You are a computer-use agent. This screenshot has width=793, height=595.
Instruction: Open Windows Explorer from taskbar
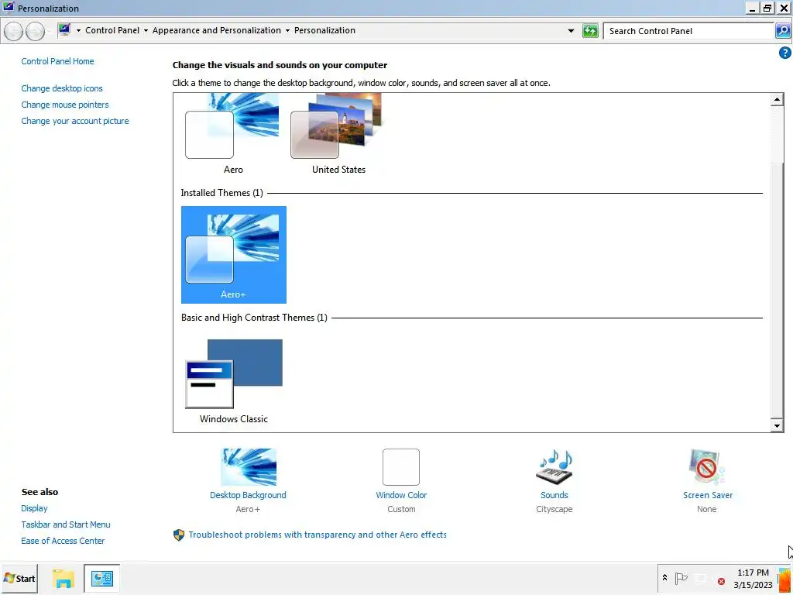tap(64, 579)
